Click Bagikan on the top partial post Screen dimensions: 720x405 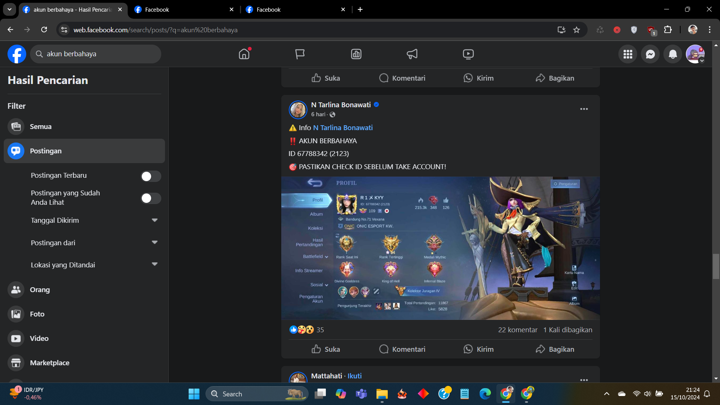(x=555, y=78)
